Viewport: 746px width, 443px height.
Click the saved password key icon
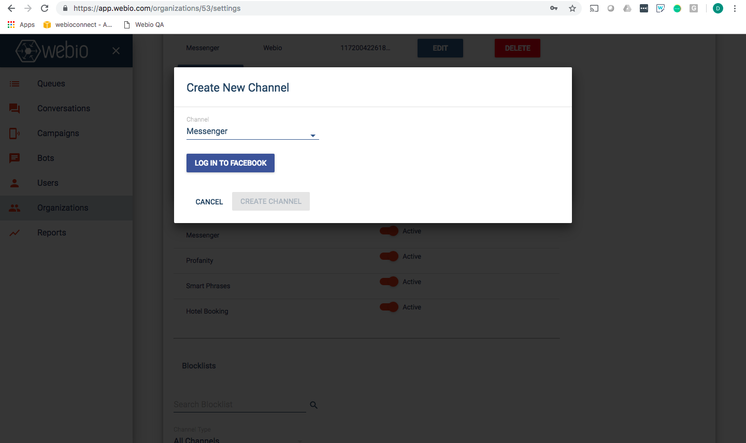[x=554, y=8]
